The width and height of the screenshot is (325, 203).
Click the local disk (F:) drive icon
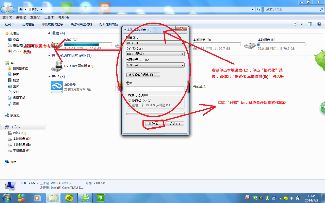pyautogui.click(x=250, y=46)
